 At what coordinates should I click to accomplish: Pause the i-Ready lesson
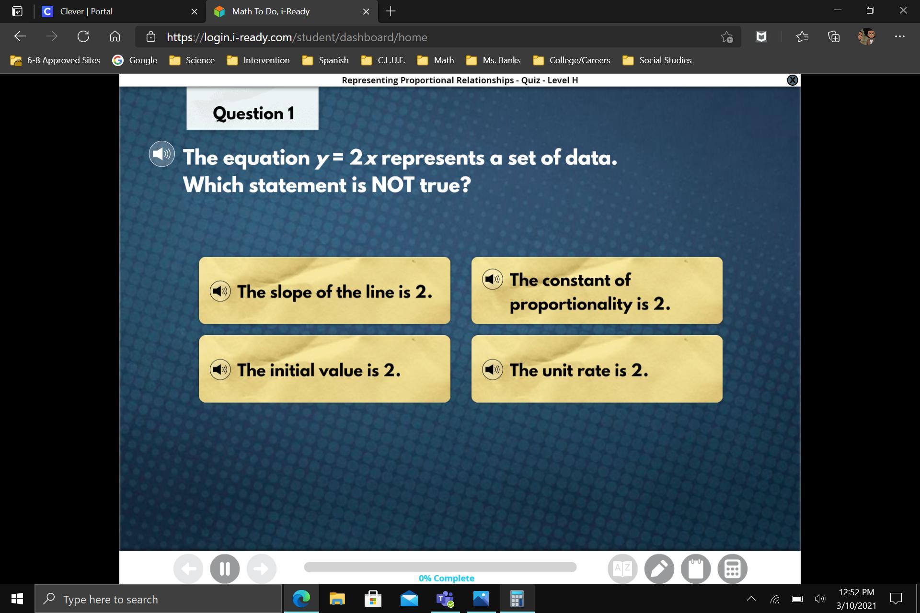225,569
